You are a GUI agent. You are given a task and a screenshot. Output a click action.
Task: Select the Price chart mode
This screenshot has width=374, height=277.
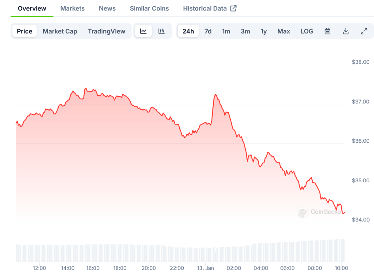tap(25, 31)
